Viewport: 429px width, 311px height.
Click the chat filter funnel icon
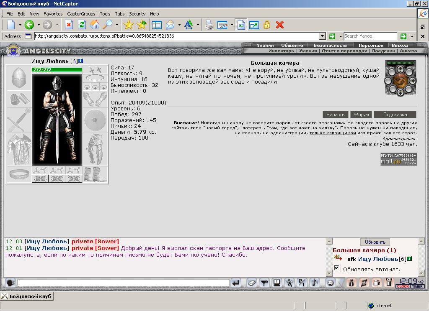(x=264, y=283)
